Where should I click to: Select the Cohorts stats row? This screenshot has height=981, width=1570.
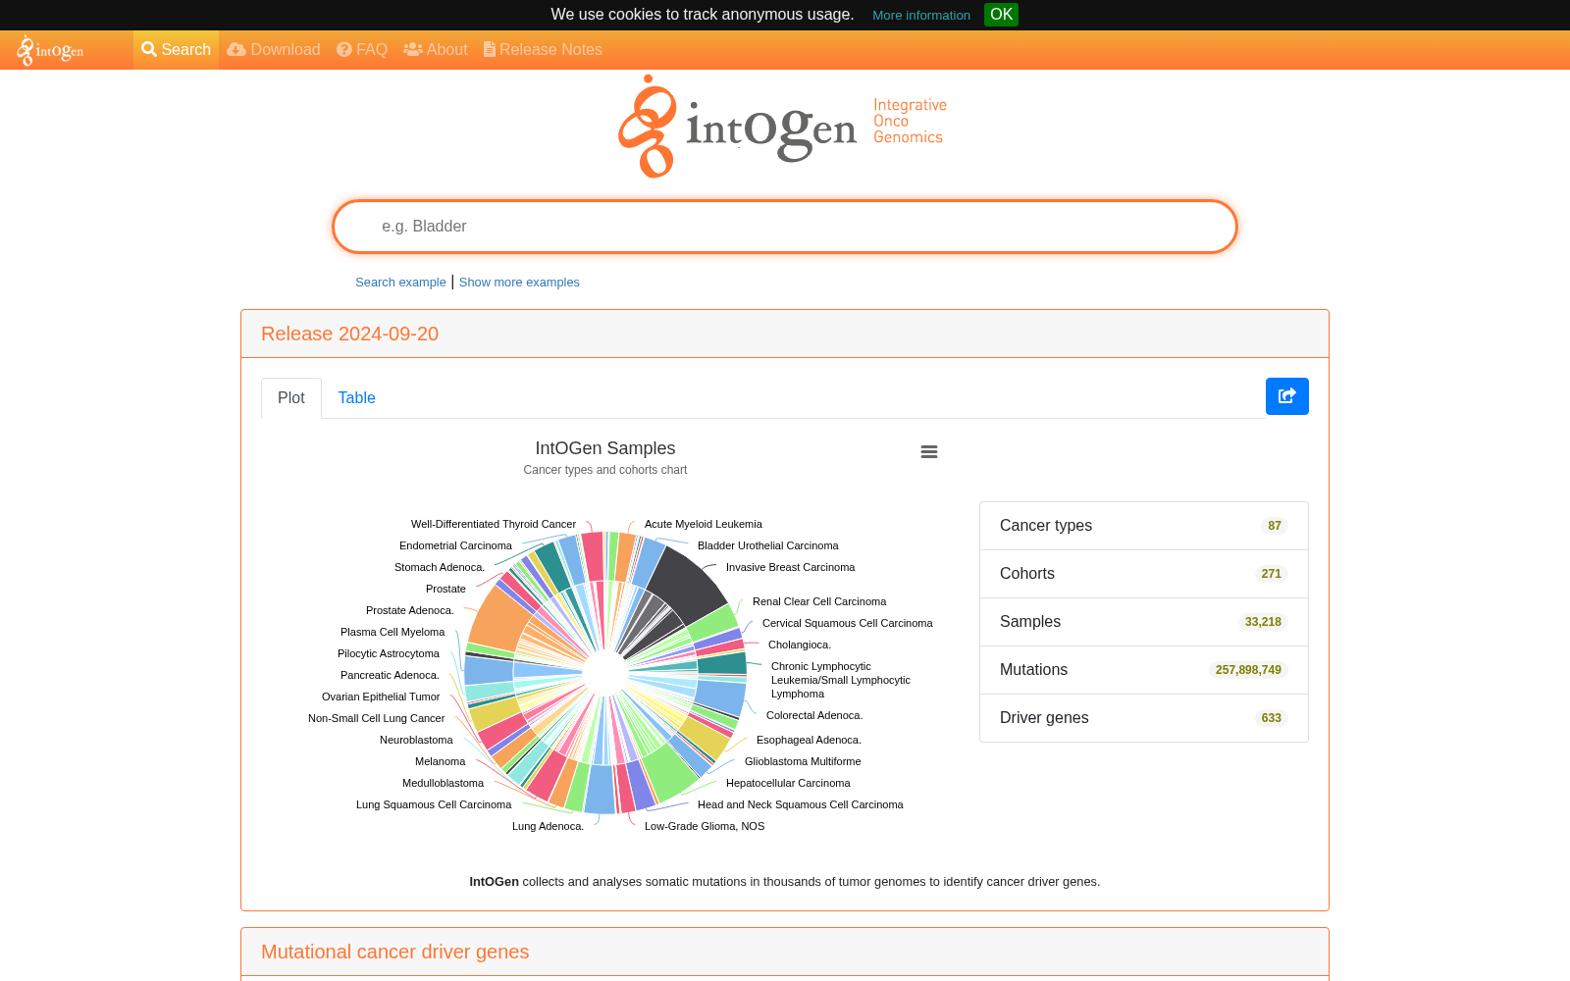tap(1144, 574)
